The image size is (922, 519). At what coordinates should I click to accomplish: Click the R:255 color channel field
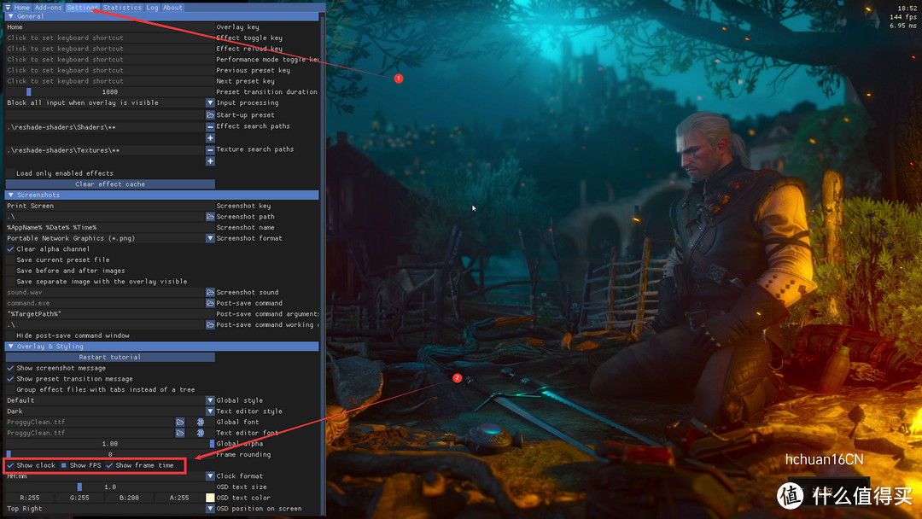coord(30,498)
